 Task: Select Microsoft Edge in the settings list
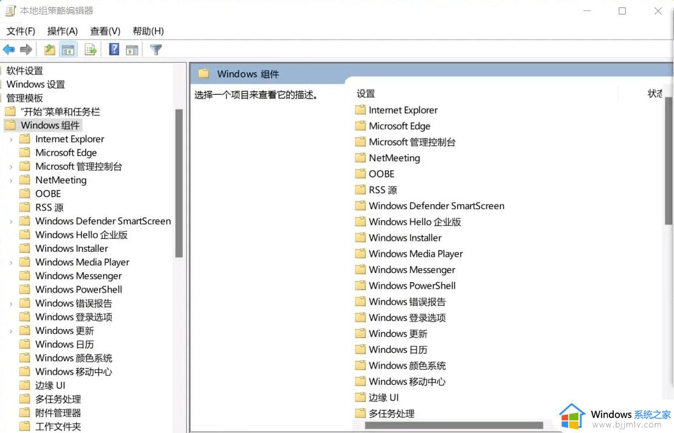399,126
